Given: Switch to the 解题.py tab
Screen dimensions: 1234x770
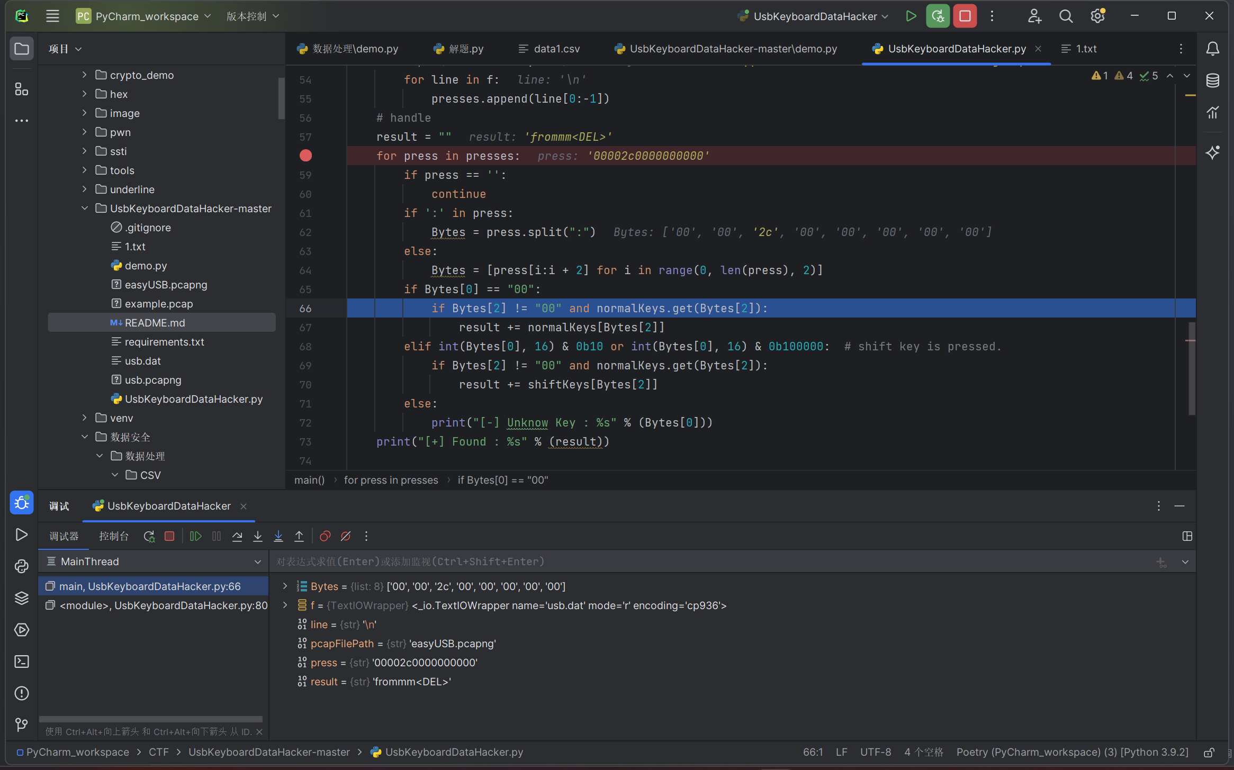Looking at the screenshot, I should [459, 49].
